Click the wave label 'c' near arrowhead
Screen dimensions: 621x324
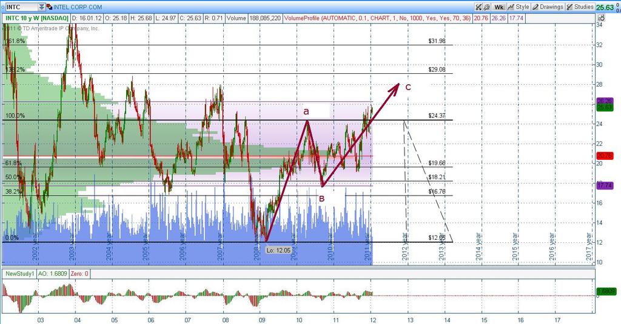pos(408,87)
